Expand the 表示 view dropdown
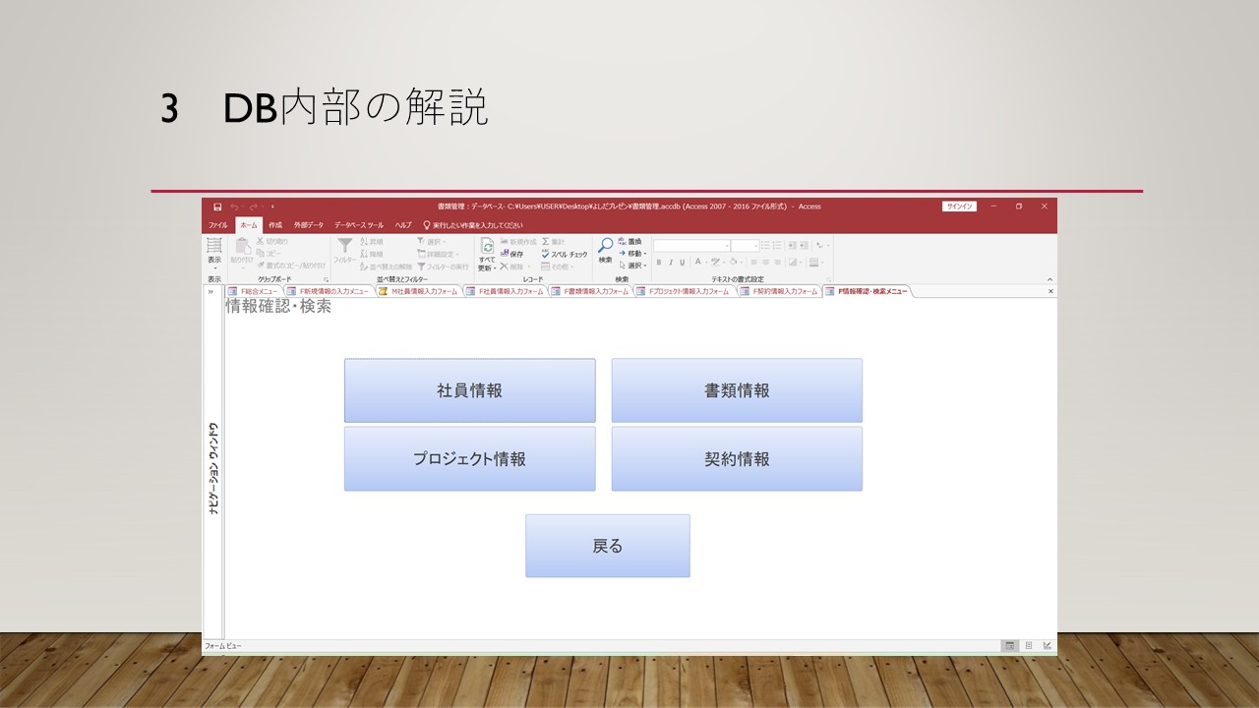The height and width of the screenshot is (708, 1259). pyautogui.click(x=213, y=267)
